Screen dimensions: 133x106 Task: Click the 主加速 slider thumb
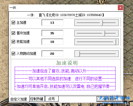[x=101, y=23]
